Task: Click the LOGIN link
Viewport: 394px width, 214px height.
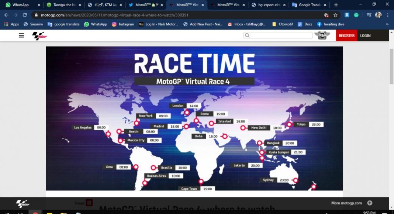Action: tap(365, 35)
